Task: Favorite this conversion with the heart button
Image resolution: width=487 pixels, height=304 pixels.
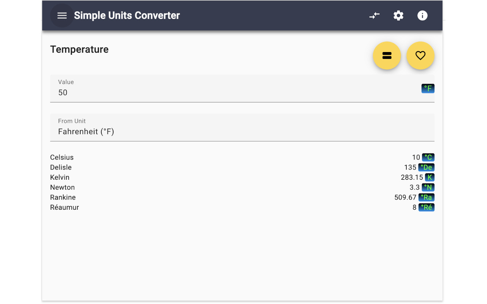Action: pos(420,55)
